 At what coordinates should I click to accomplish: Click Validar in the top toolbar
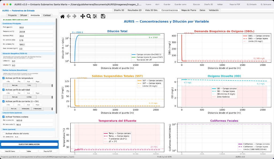[x=220, y=4]
